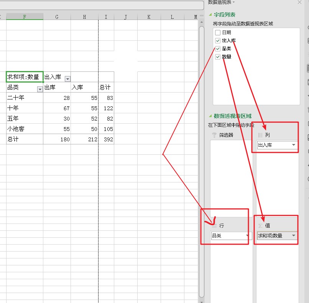Click the 出库 total cell 180

click(57, 139)
